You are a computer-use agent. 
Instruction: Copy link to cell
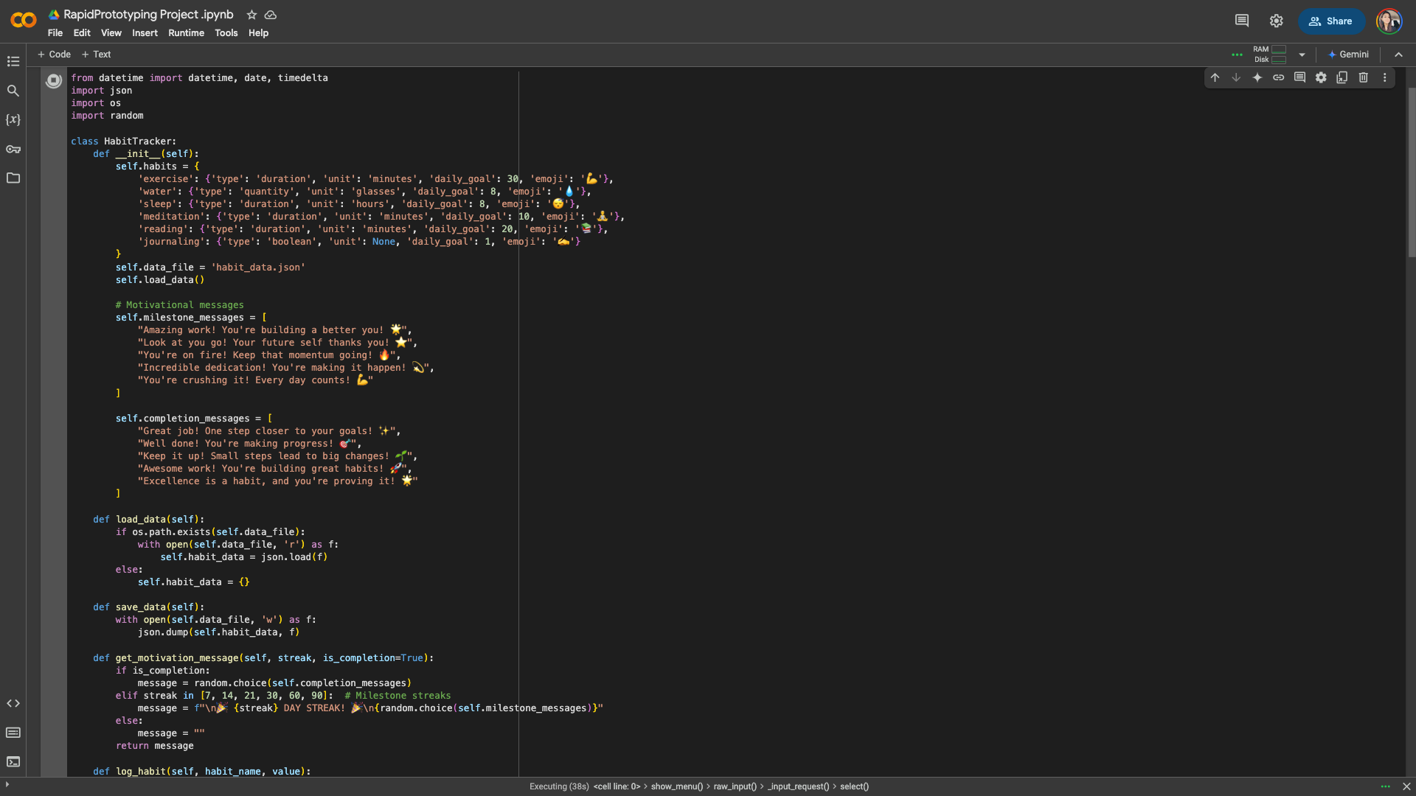coord(1279,77)
